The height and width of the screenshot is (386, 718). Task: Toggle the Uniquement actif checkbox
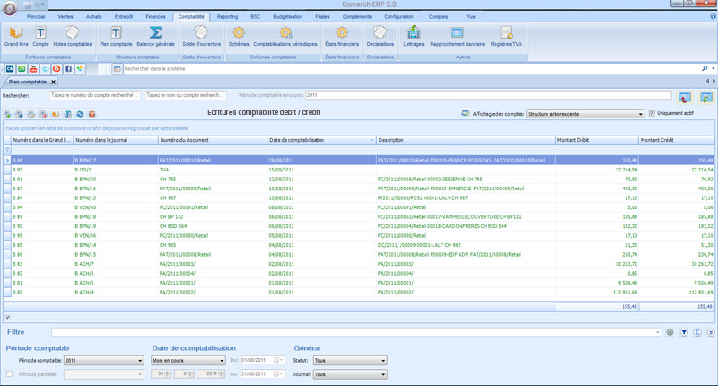pyautogui.click(x=652, y=114)
